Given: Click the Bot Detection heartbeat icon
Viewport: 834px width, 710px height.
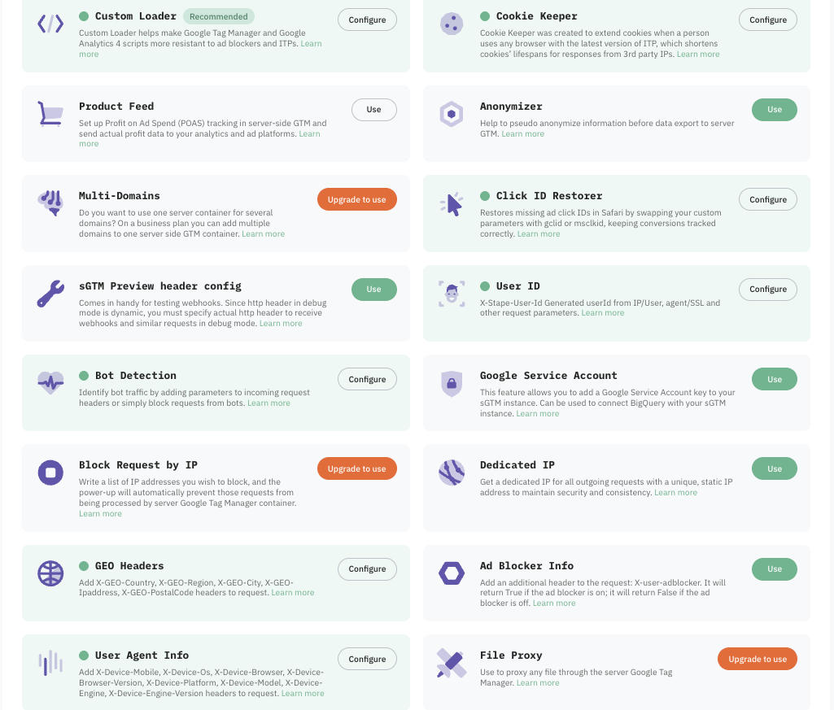Looking at the screenshot, I should coord(50,382).
